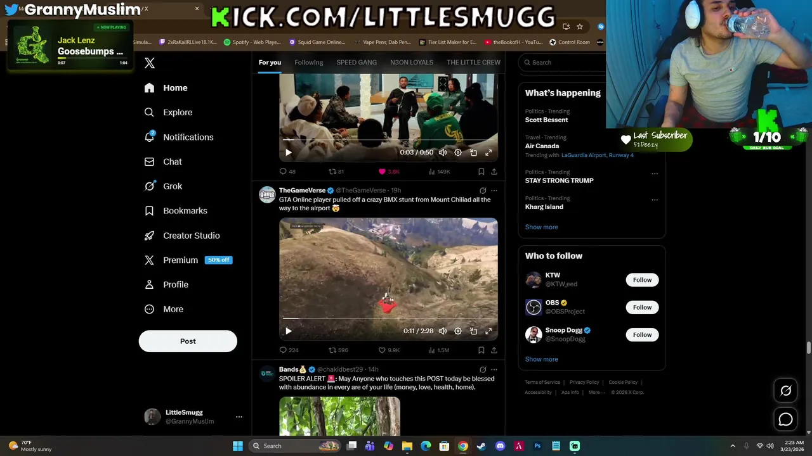This screenshot has height=456, width=812.
Task: Mute the BMX video volume
Action: coord(443,331)
